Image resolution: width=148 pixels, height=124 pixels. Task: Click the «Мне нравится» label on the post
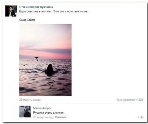pos(126,100)
